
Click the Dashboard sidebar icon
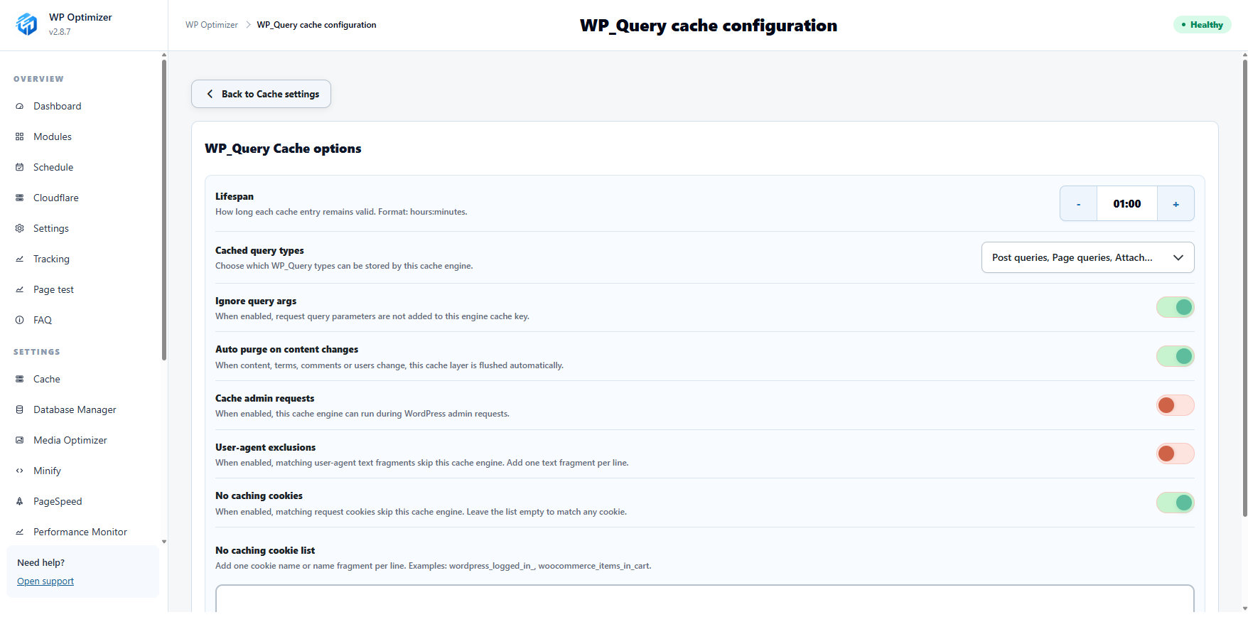[x=20, y=106]
